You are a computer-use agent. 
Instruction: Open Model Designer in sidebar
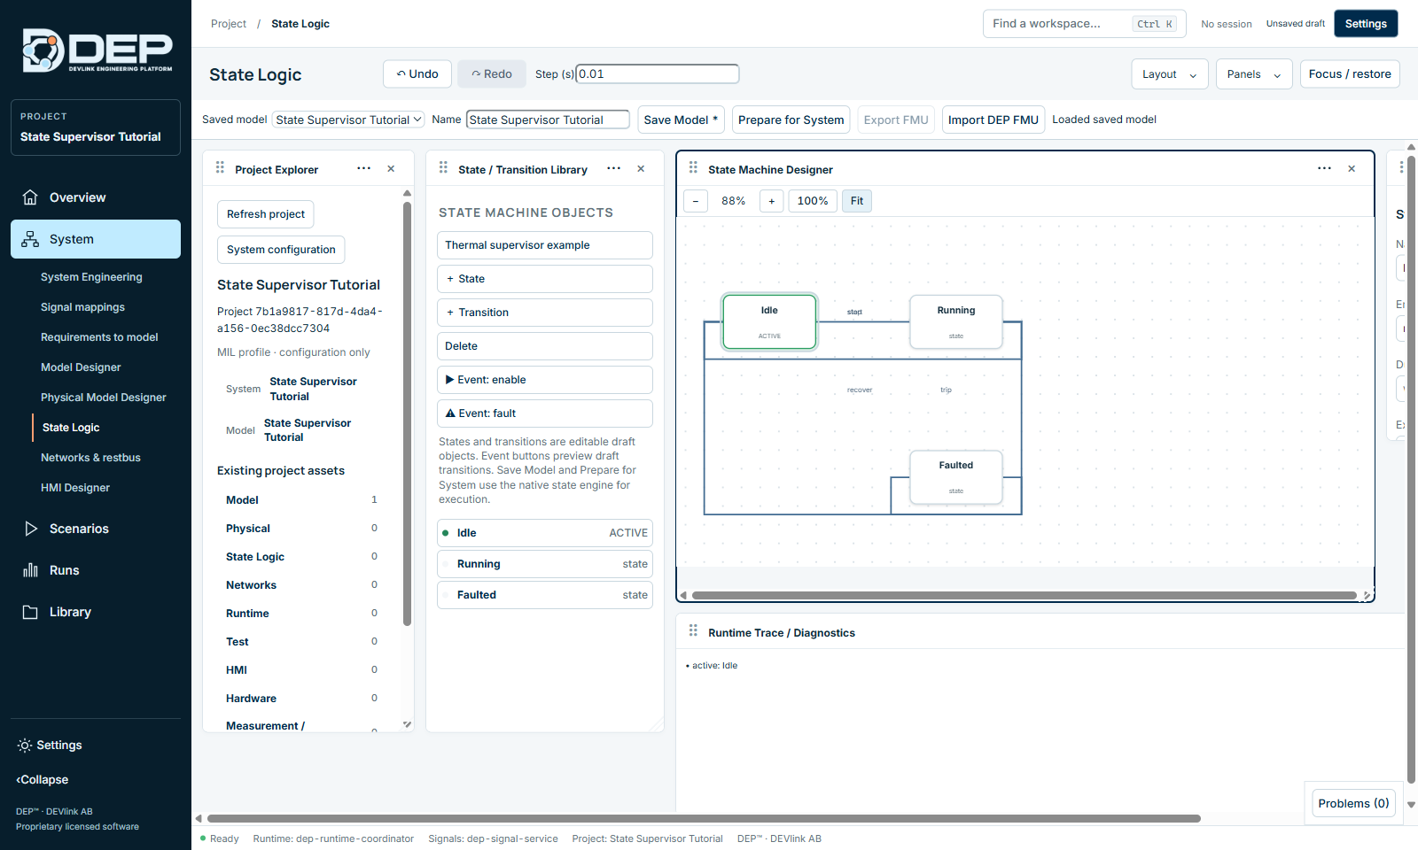[x=81, y=367]
